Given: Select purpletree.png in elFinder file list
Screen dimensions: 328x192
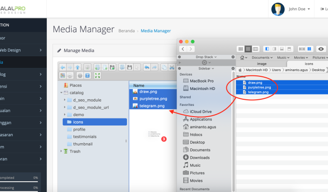Looking at the screenshot, I should coord(153,98).
